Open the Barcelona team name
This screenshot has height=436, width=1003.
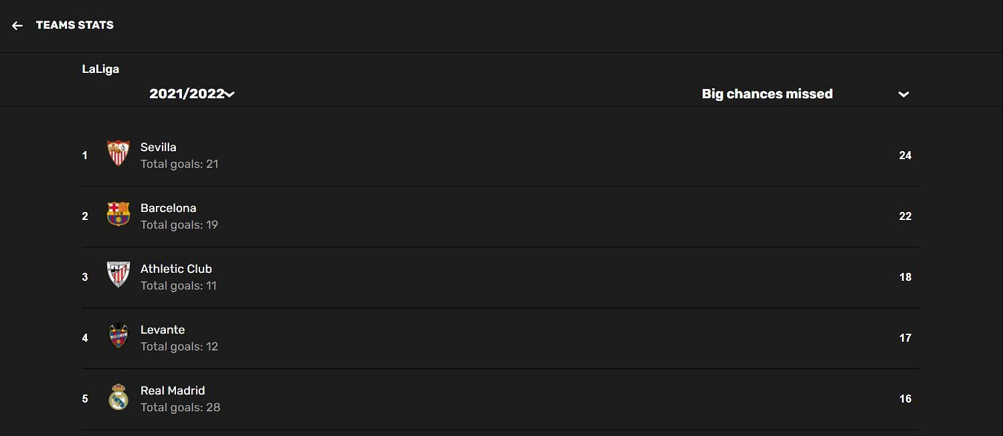pyautogui.click(x=169, y=208)
